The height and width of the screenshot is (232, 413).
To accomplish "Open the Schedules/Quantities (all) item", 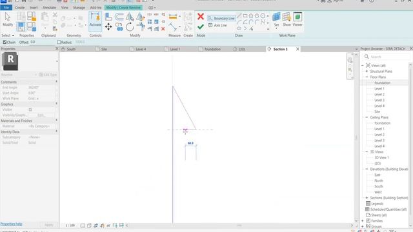I will pos(389,209).
